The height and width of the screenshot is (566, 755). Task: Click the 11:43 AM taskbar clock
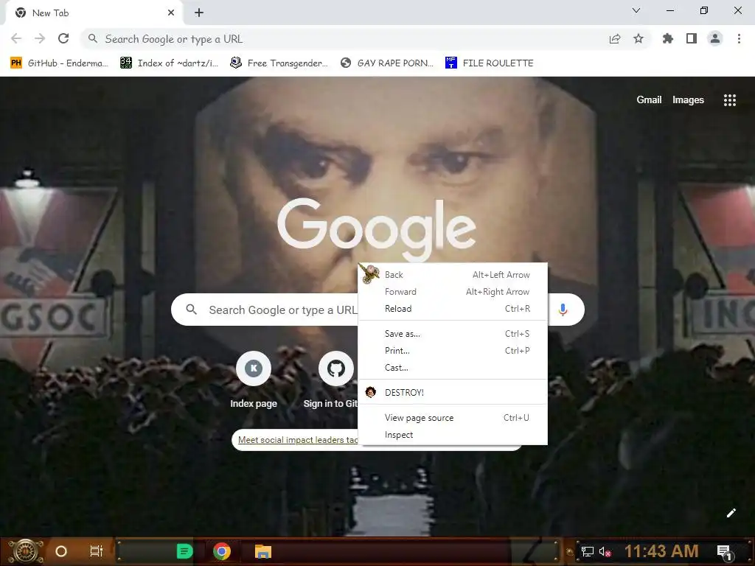[x=661, y=551]
